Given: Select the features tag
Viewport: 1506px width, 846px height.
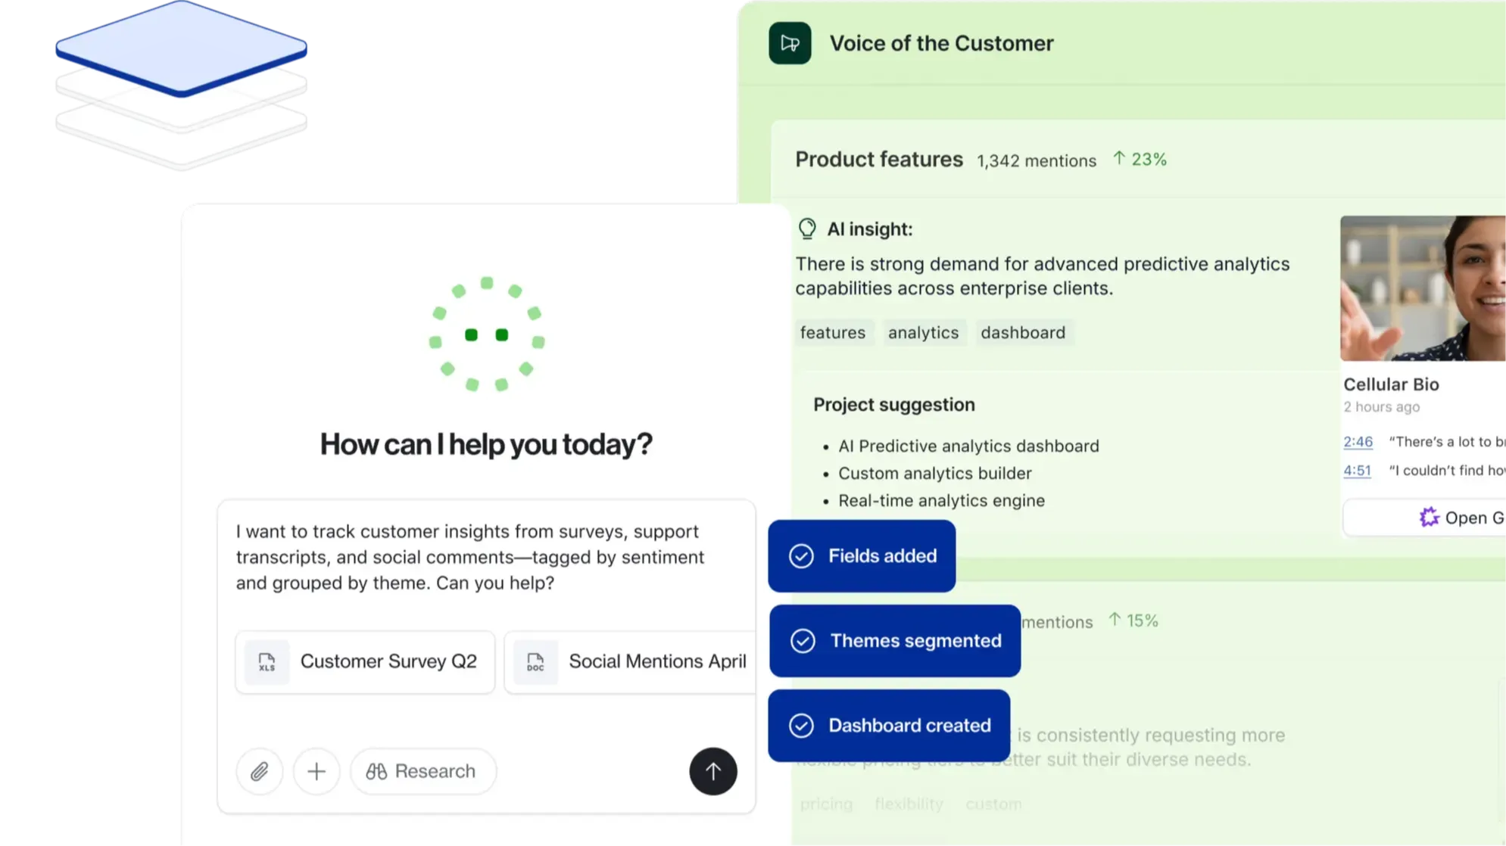Looking at the screenshot, I should pyautogui.click(x=833, y=332).
